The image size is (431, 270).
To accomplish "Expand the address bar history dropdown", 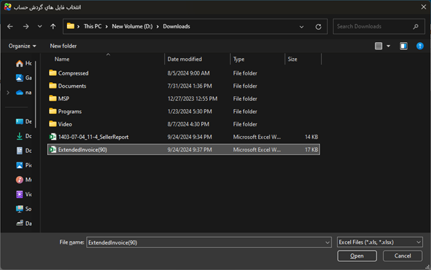I will (x=302, y=27).
